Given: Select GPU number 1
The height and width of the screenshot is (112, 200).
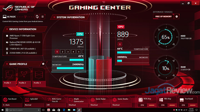Looking at the screenshot, I should [x=120, y=44].
